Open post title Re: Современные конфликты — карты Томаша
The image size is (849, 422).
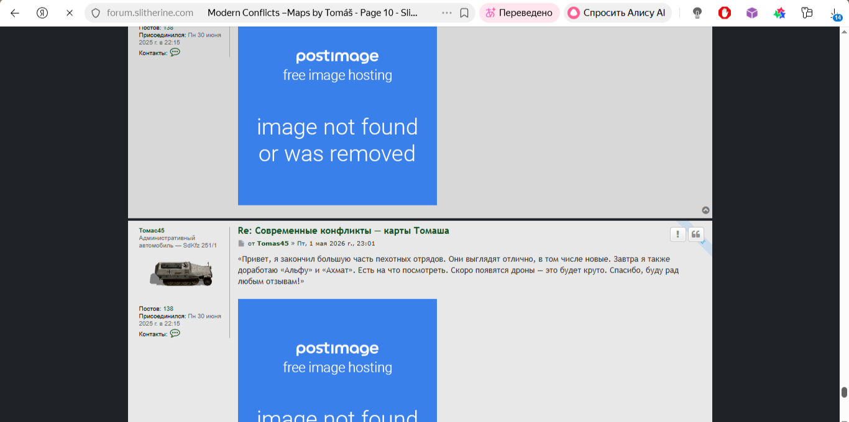(343, 231)
